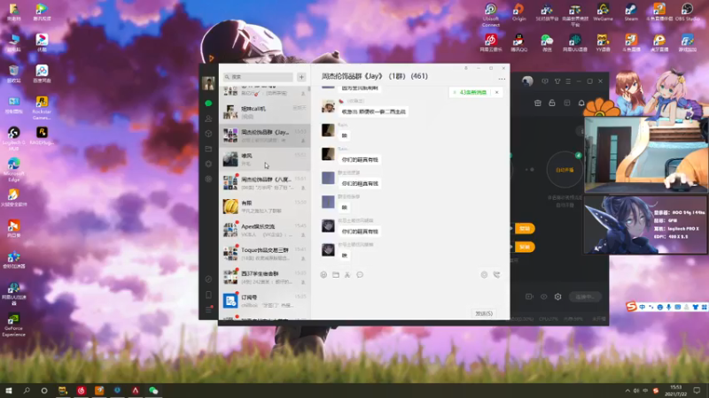Open WeGame desktop shortcut
The height and width of the screenshot is (398, 709).
603,12
